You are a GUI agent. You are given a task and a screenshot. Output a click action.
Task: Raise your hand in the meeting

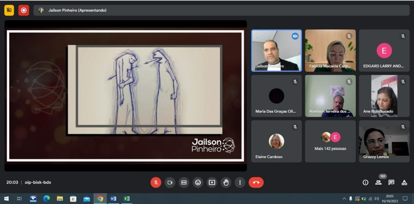(x=226, y=183)
